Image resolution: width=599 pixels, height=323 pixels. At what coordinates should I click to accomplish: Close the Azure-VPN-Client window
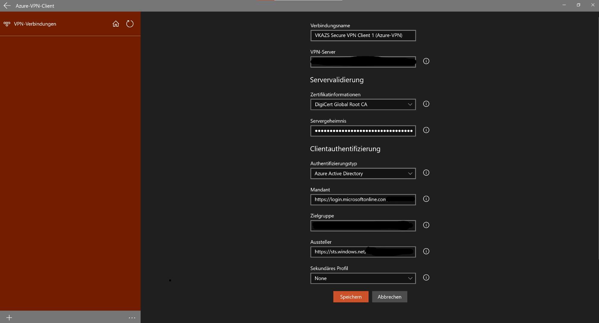(593, 5)
